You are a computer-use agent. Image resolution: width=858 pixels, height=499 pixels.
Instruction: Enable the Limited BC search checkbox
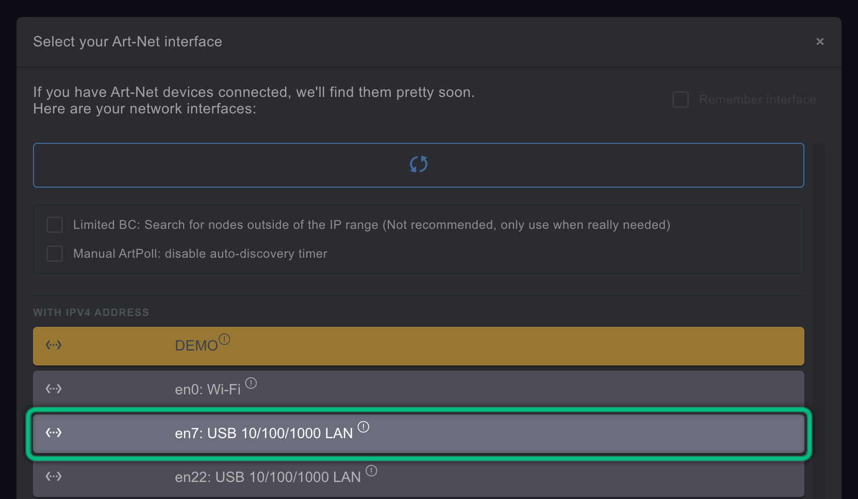(x=55, y=225)
